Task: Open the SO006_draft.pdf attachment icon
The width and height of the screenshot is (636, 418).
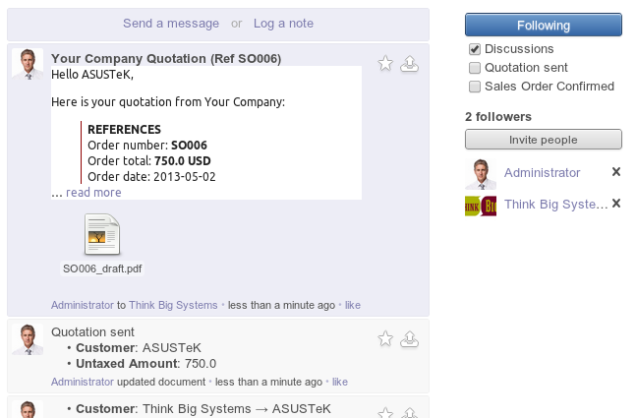Action: click(102, 236)
